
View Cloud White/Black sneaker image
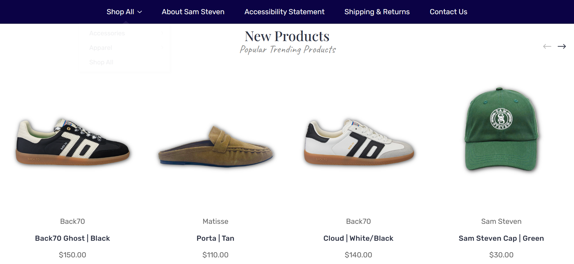pos(359,142)
